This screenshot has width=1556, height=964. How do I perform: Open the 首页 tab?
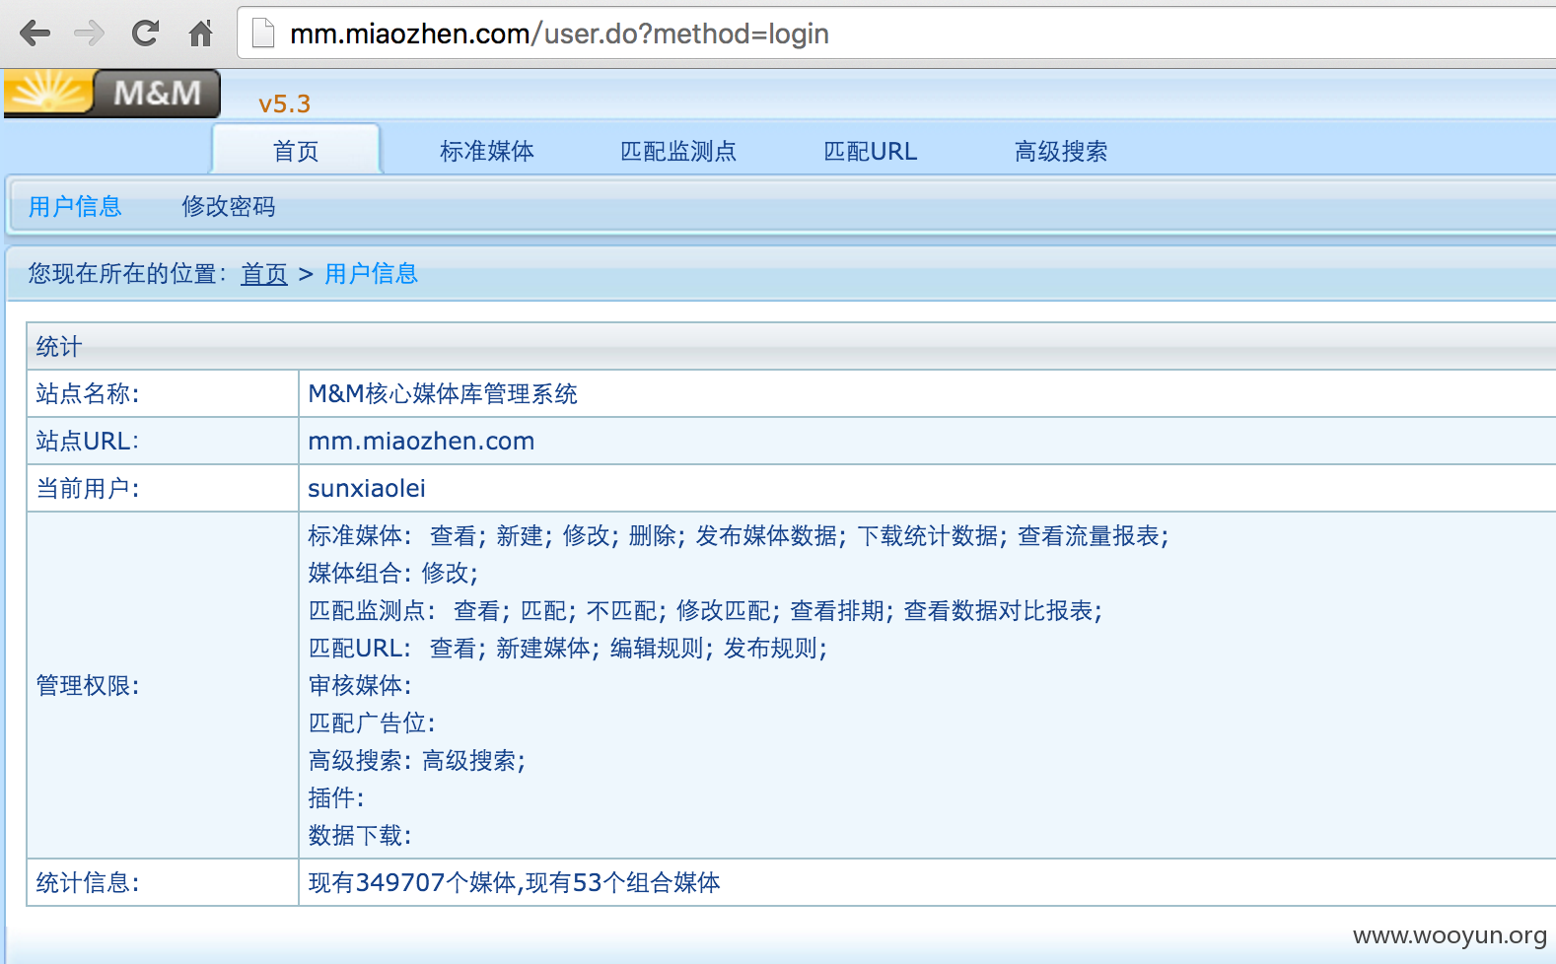(296, 151)
